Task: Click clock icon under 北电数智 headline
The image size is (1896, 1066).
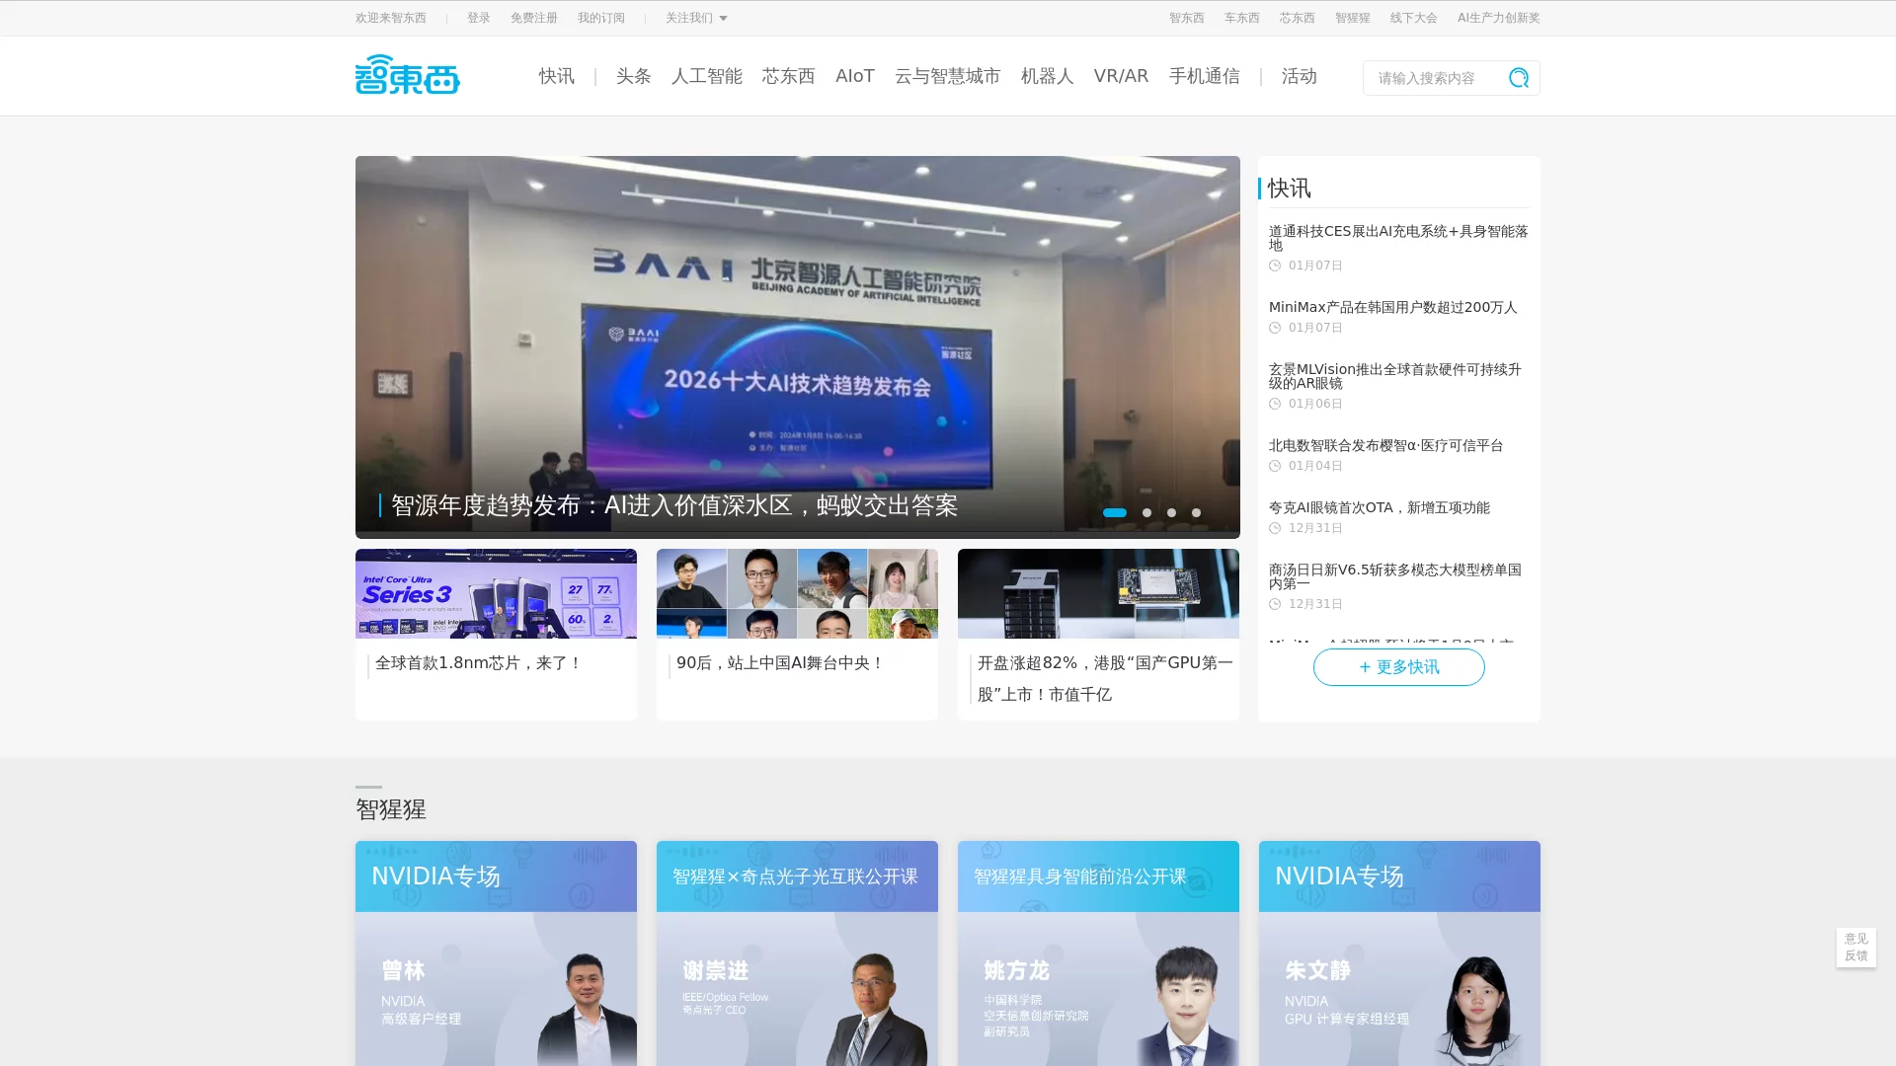Action: pos(1275,466)
